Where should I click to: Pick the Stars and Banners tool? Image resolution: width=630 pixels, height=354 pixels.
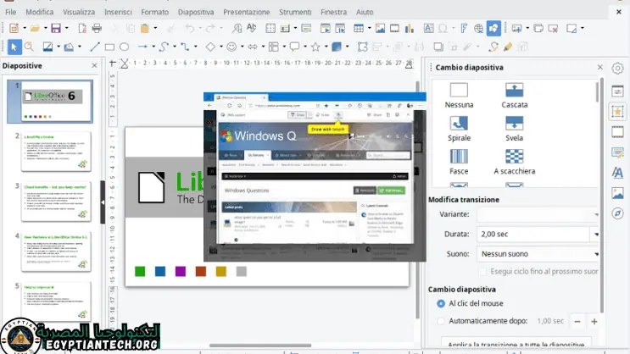[315, 47]
